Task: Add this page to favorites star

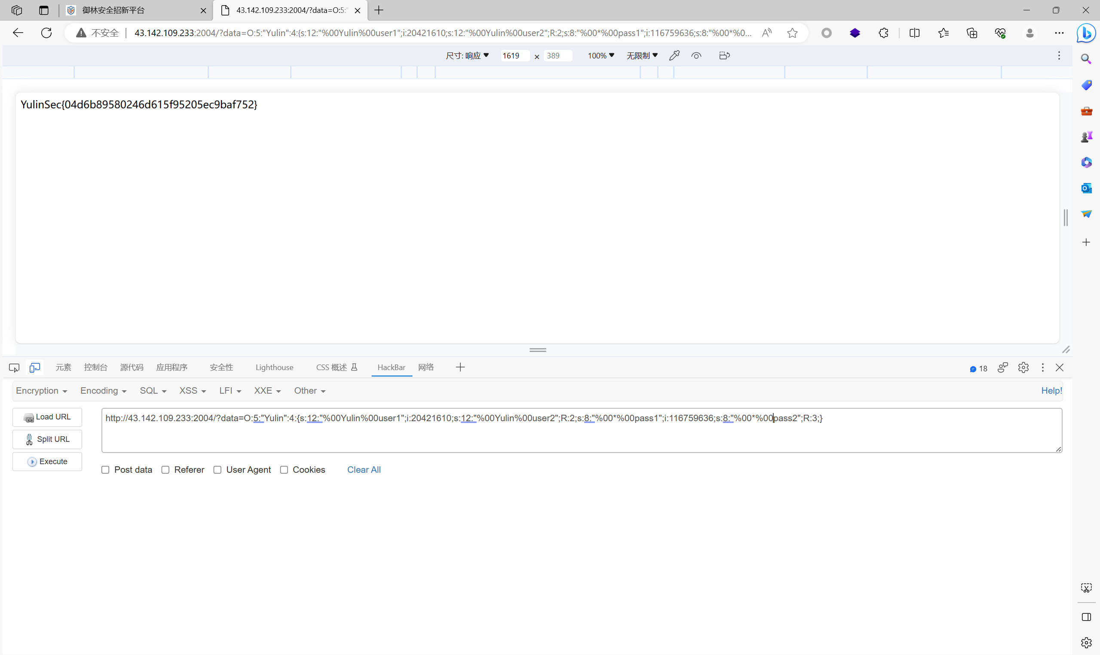Action: coord(792,33)
